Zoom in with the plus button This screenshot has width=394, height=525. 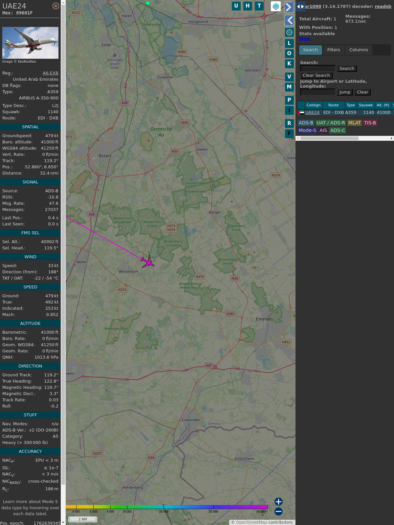pyautogui.click(x=278, y=502)
